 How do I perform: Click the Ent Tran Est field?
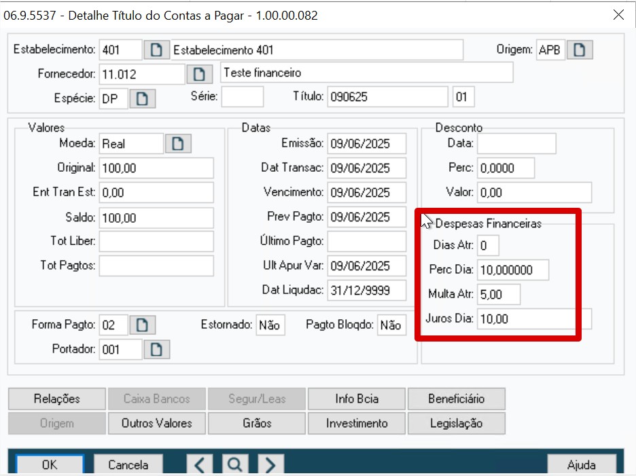tap(156, 193)
